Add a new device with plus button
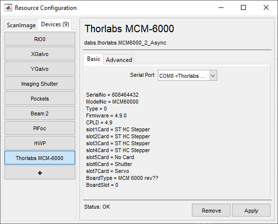The image size is (278, 224). click(x=40, y=173)
